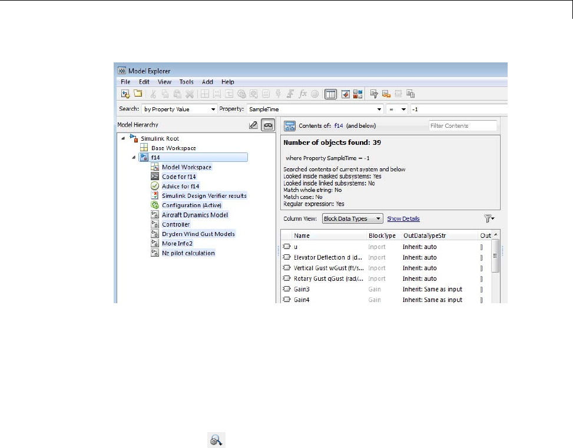This screenshot has width=573, height=448.
Task: Open the View menu
Action: [x=164, y=82]
